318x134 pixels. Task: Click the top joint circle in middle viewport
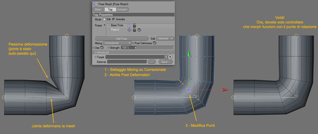point(197,36)
